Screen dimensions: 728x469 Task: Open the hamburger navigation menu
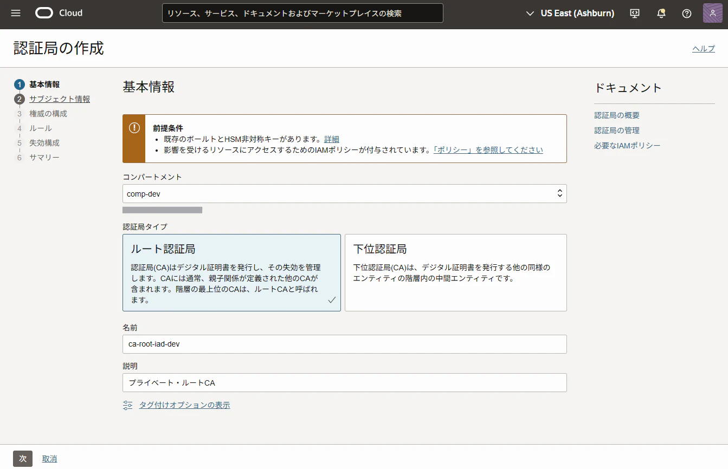tap(16, 13)
